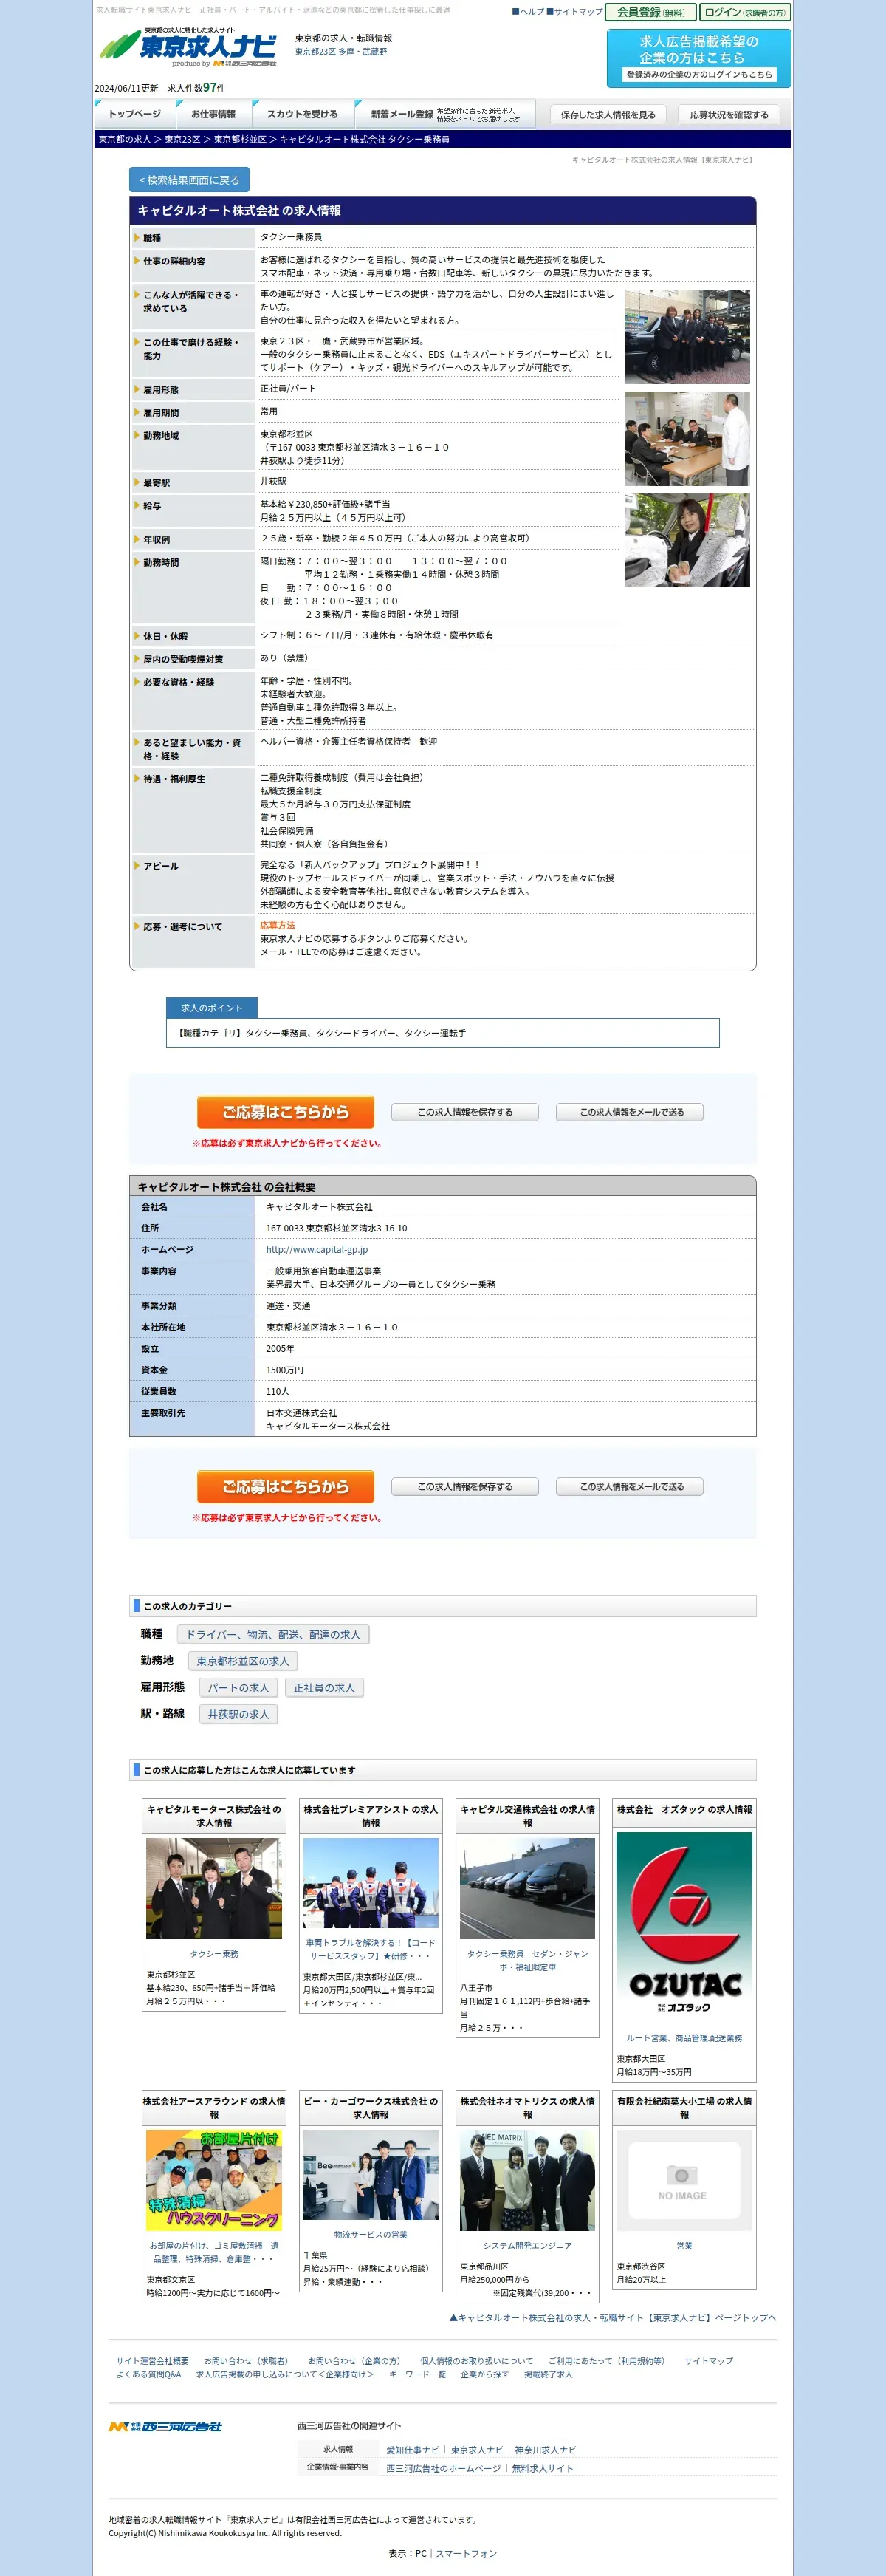Open the http://www.capital-gp.jp homepage link
886x2576 pixels.
click(x=317, y=1250)
